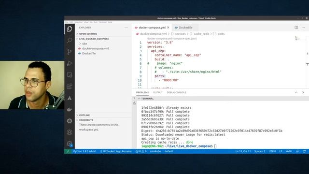Open Run and Debug view icon
This screenshot has height=174, width=309.
click(70, 63)
